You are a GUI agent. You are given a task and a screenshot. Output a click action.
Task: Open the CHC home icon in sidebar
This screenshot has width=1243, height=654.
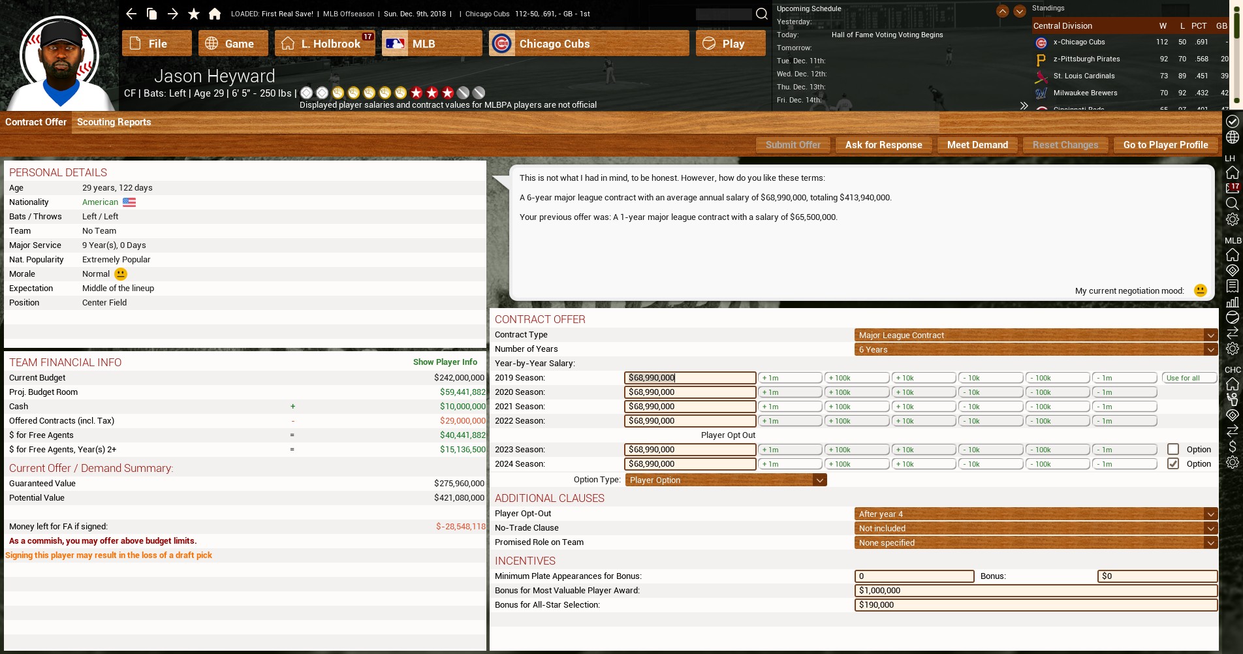[1233, 384]
